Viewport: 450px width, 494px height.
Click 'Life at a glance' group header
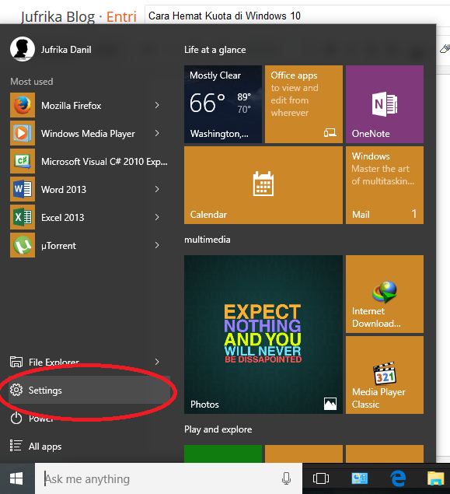click(x=215, y=50)
